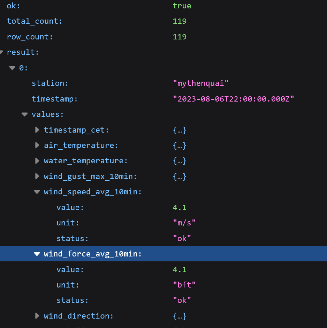327x328 pixels.
Task: Open the collapsed braces next to timestamp_cet
Action: click(179, 130)
